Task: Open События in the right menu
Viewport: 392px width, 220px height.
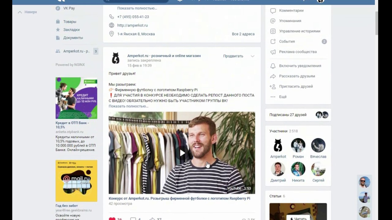Action: 287,42
